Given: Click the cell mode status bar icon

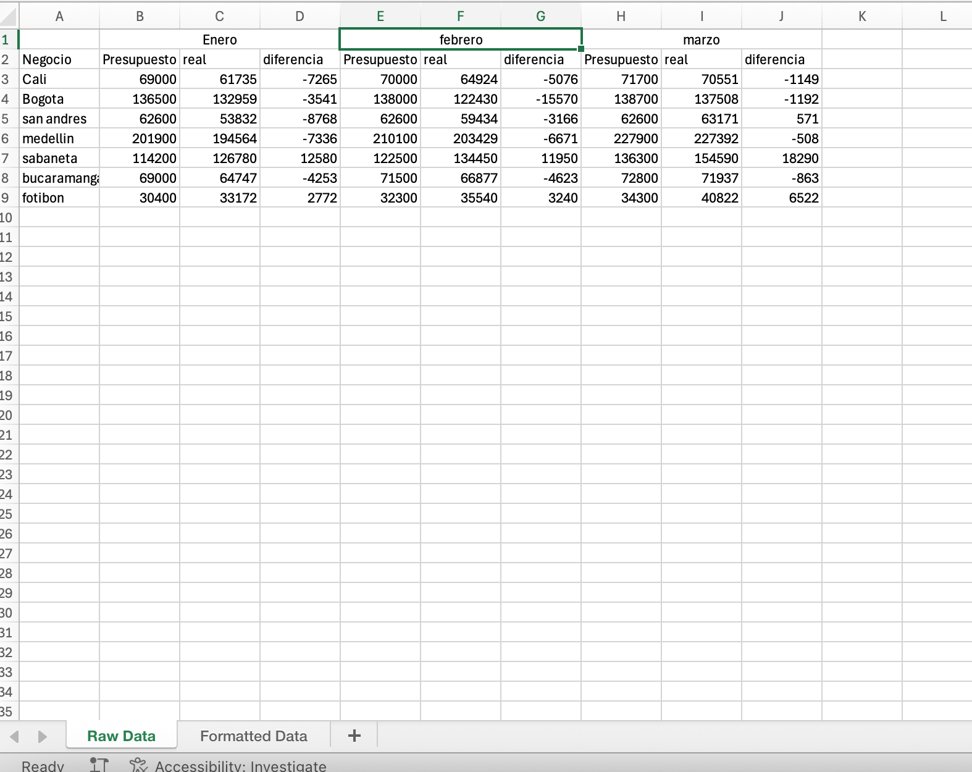Looking at the screenshot, I should point(99,765).
